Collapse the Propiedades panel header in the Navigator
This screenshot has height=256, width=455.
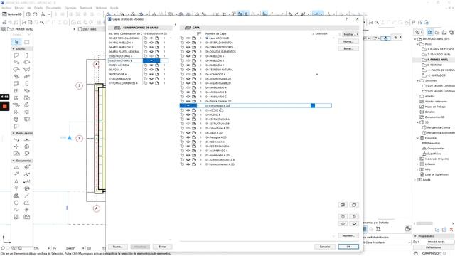click(x=415, y=236)
